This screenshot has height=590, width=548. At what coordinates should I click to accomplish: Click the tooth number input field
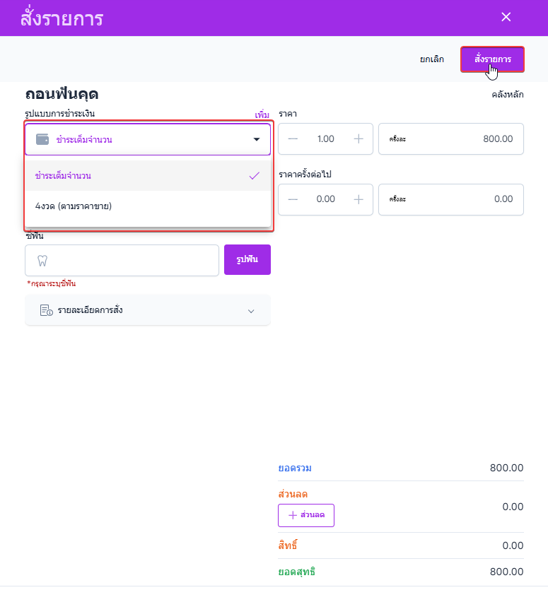point(131,260)
